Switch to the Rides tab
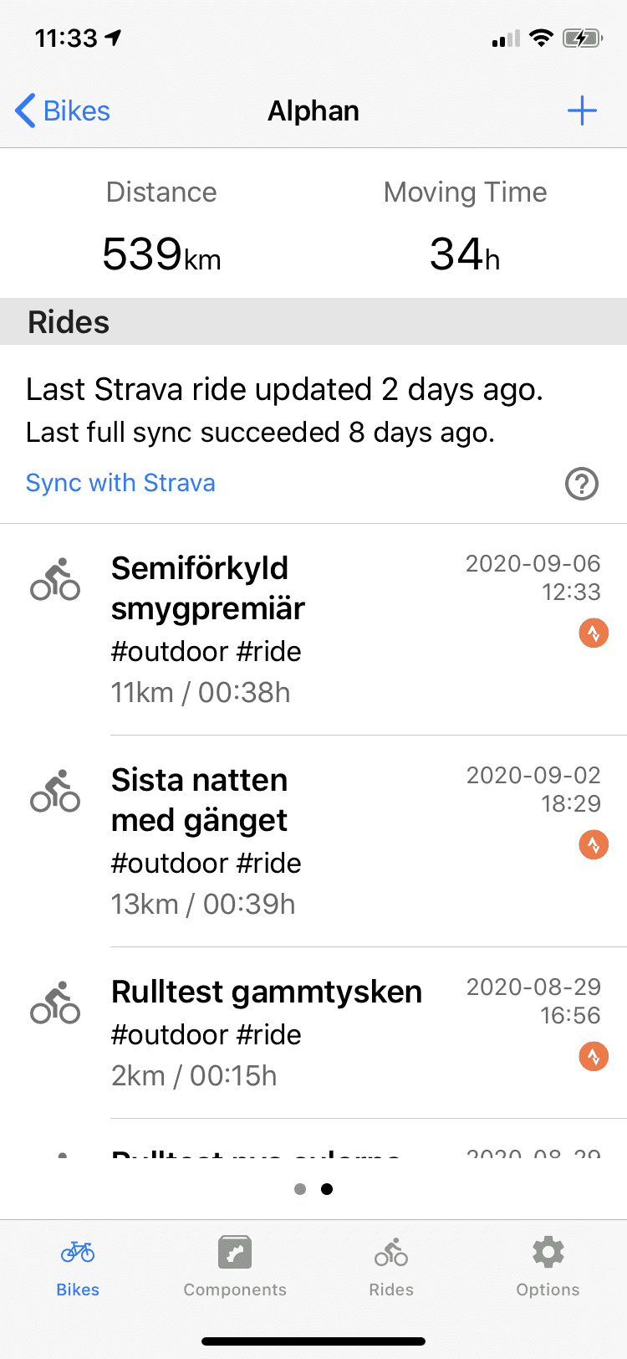This screenshot has width=627, height=1359. coord(391,1265)
